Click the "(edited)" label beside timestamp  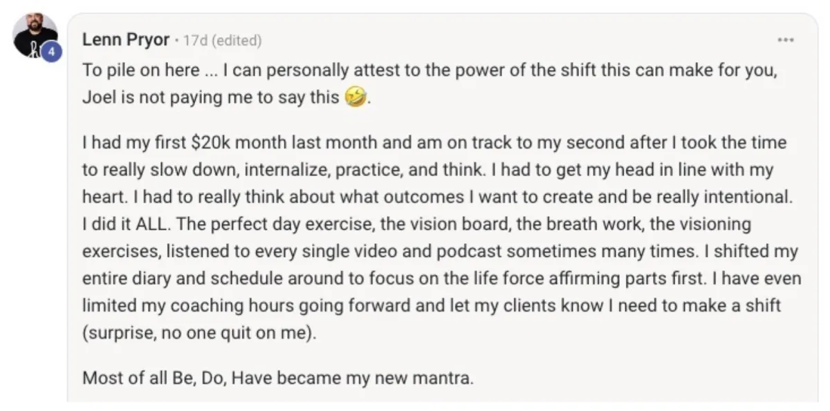tap(237, 41)
